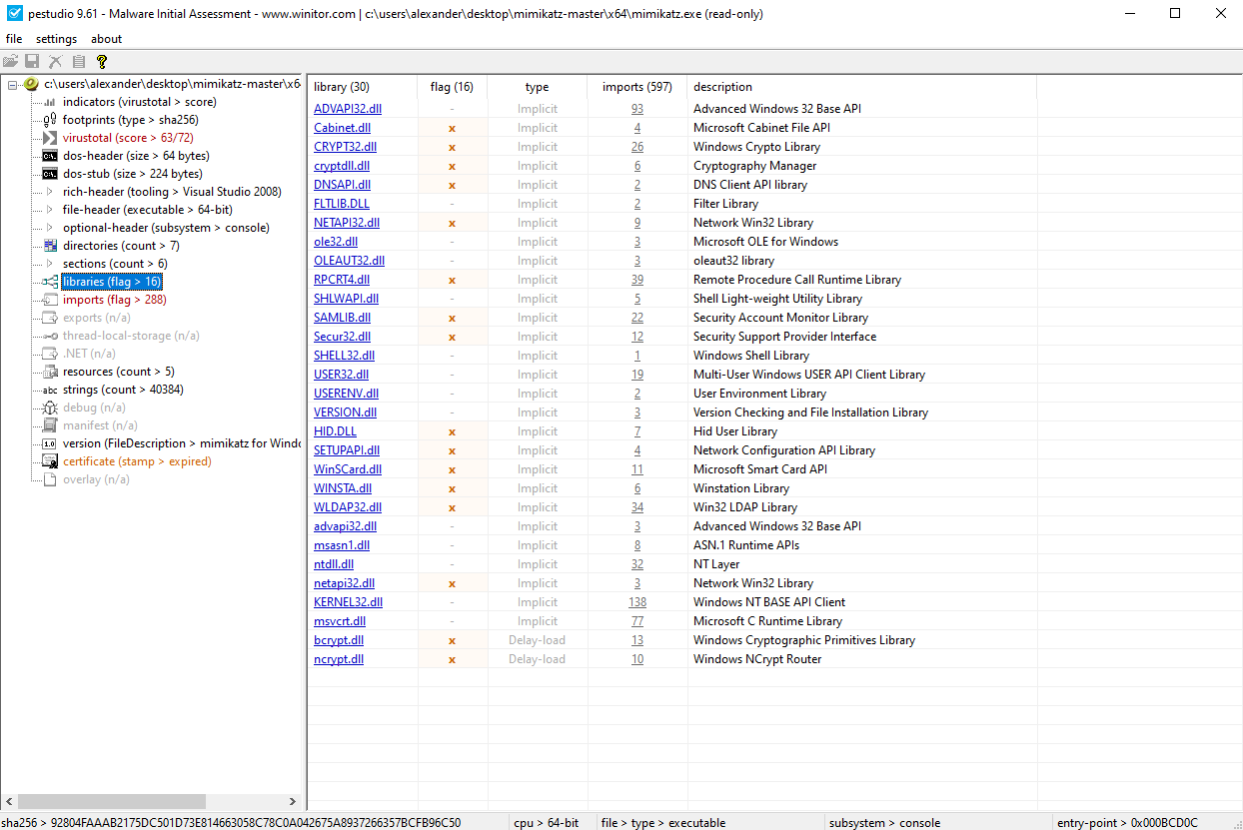Open the CRYPT32.dll library link
The image size is (1243, 830).
pyautogui.click(x=345, y=147)
